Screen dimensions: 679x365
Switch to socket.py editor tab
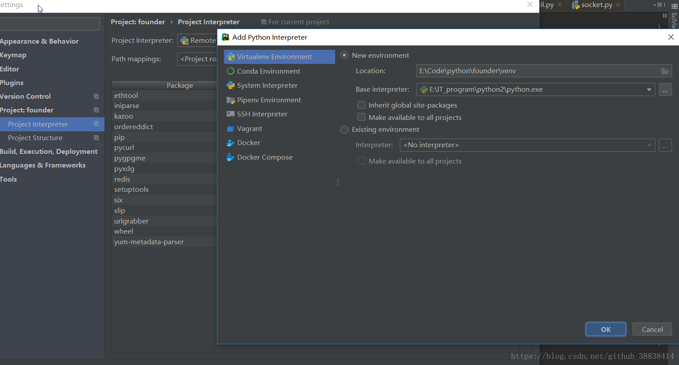pos(597,5)
